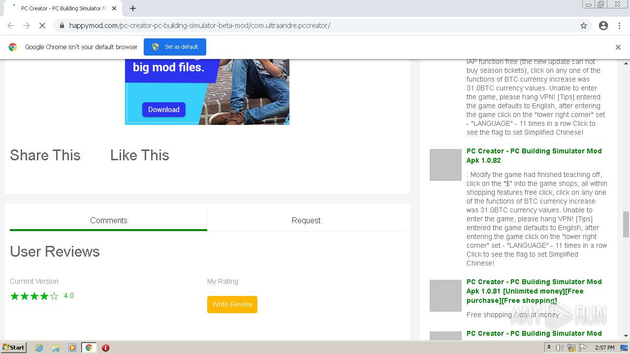
Task: Click the Action Center flag tray icon
Action: click(583, 348)
